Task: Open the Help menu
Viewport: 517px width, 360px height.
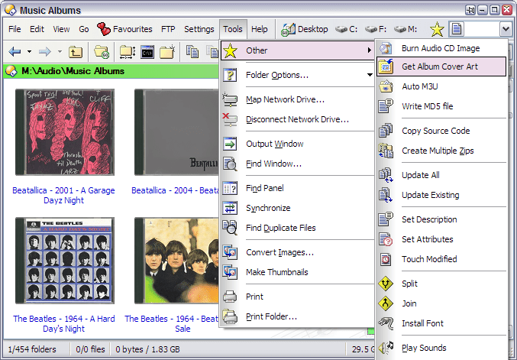Action: point(260,29)
